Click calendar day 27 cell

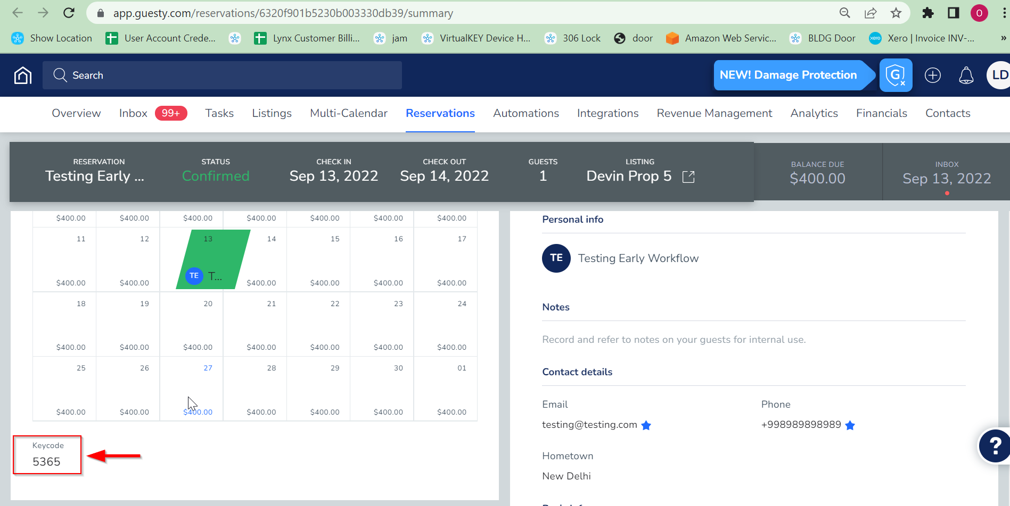coord(192,389)
